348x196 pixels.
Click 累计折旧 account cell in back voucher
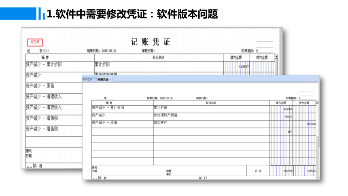click(x=102, y=64)
